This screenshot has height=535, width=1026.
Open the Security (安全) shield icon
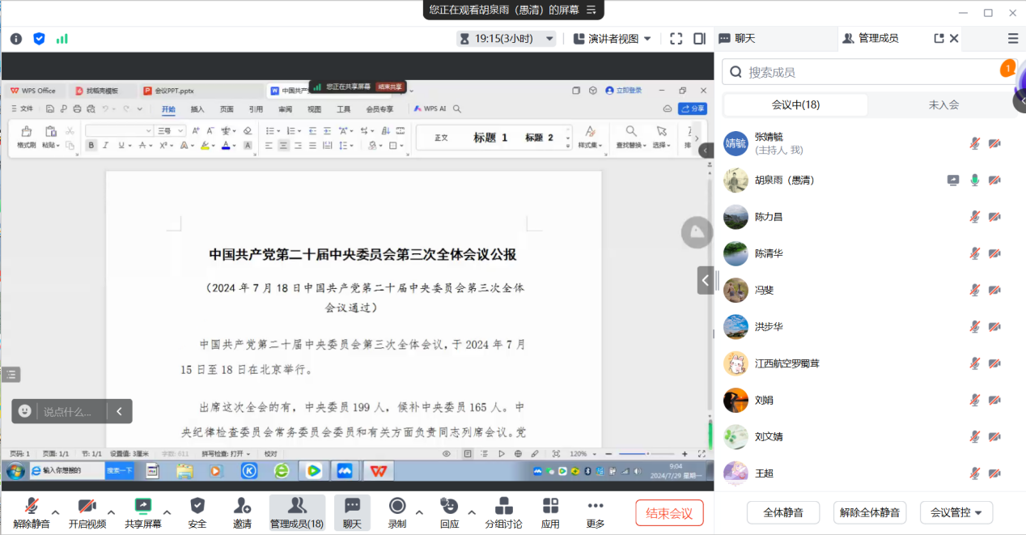197,506
